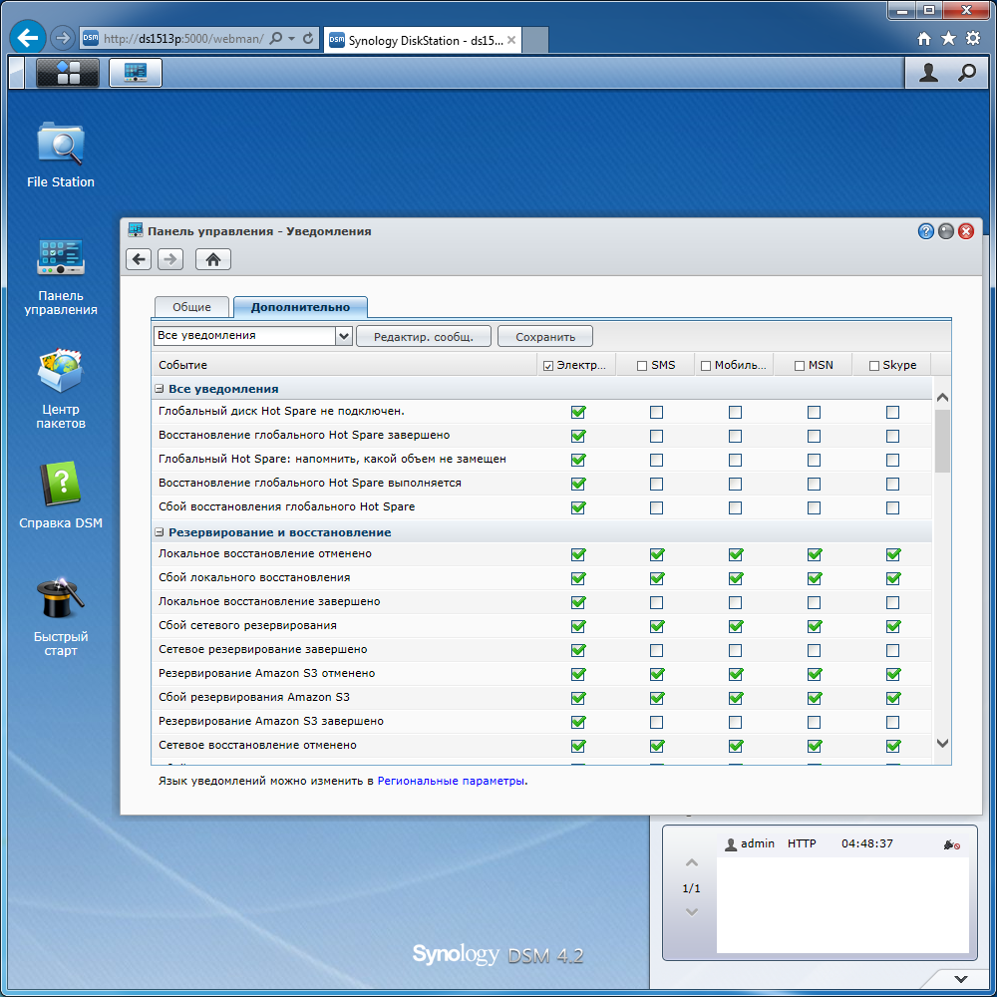Select the Control Panel taskbar icon
Screen dimensions: 997x997
136,73
